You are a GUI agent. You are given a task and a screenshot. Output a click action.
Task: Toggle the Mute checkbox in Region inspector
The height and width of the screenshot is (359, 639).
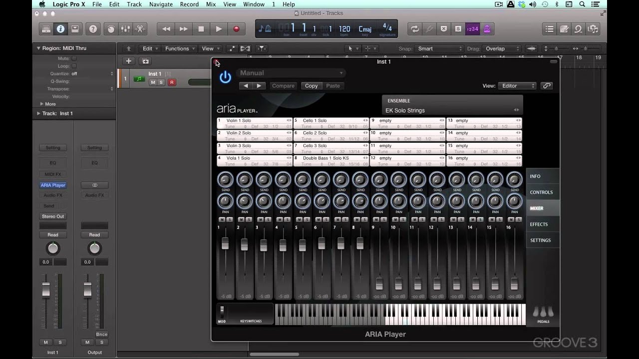click(x=74, y=58)
